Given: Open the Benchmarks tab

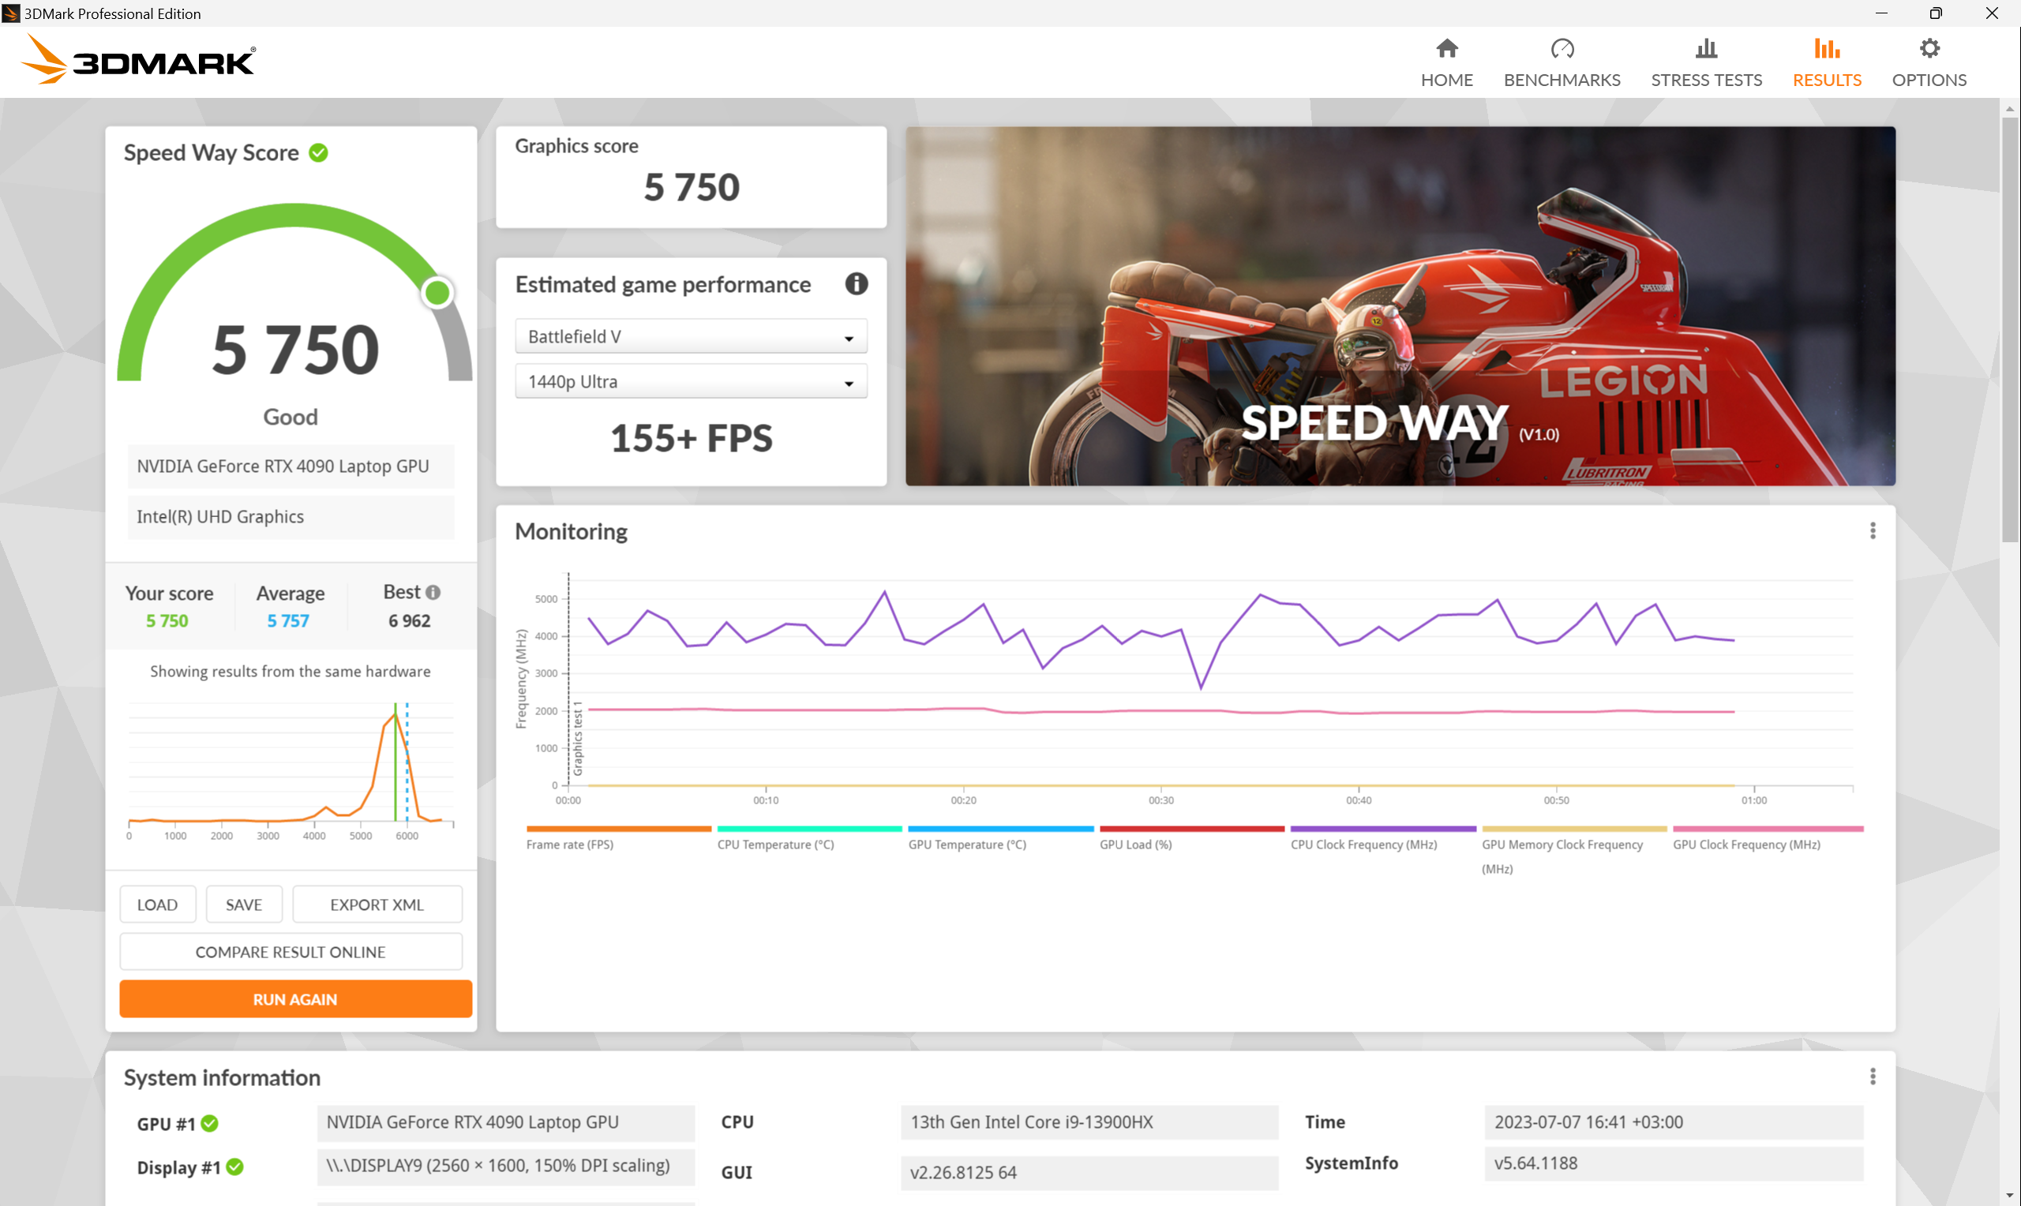Looking at the screenshot, I should (x=1561, y=62).
